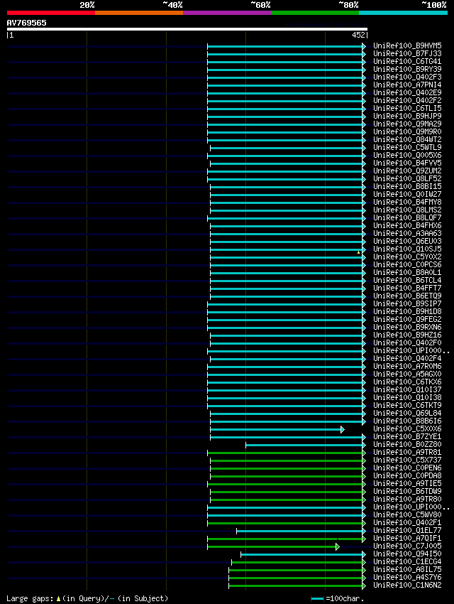Select the UniRef100_Q0IW27 label

[407, 194]
